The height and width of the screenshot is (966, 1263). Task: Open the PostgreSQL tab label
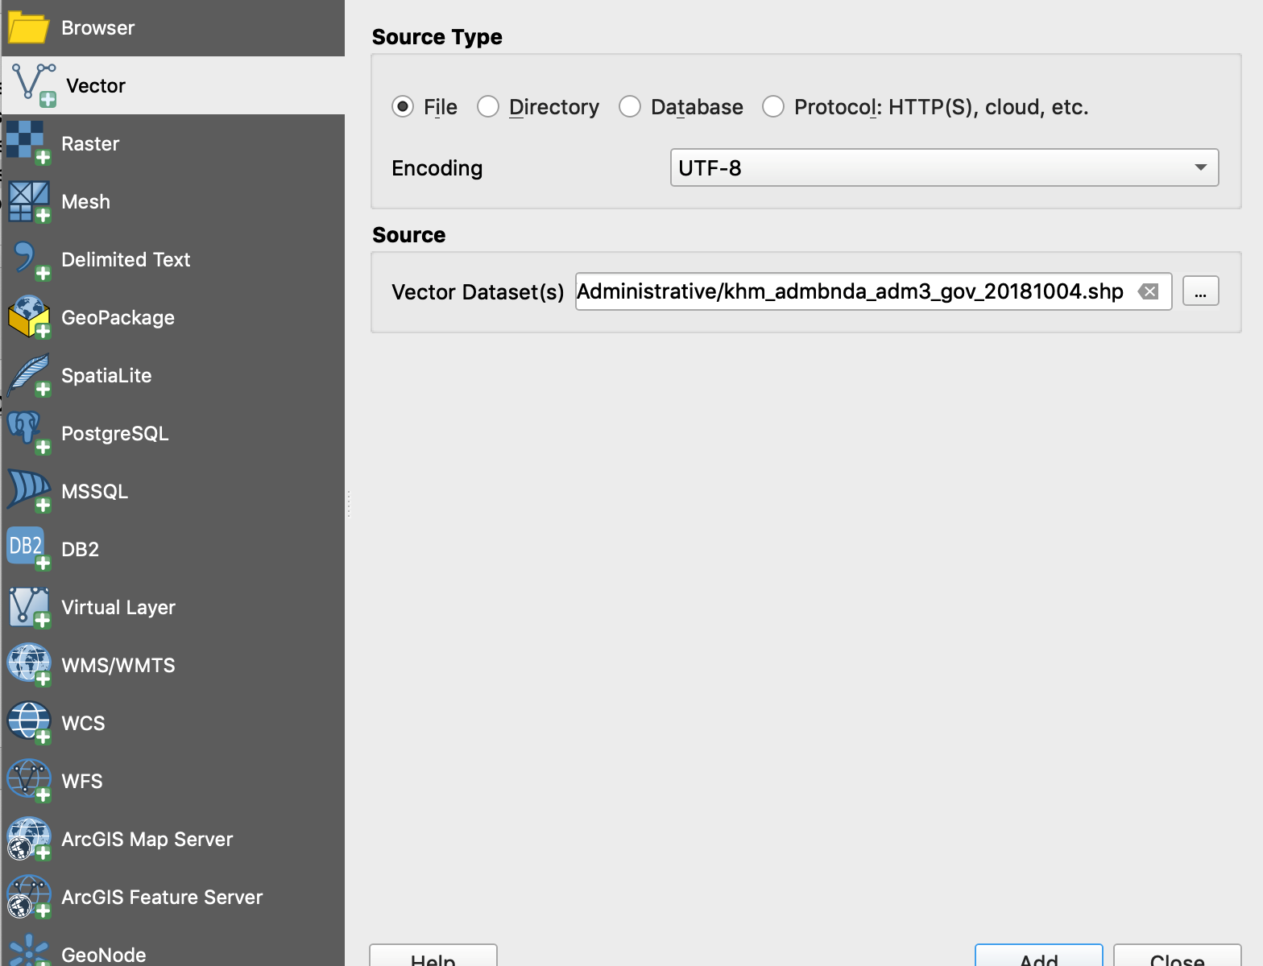[115, 433]
